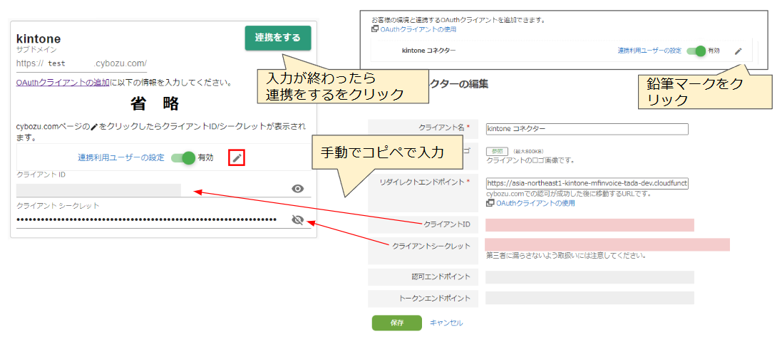The width and height of the screenshot is (782, 337).
Task: Open 連携利用ユーザーの設定 link in kintone card
Action: [x=120, y=158]
